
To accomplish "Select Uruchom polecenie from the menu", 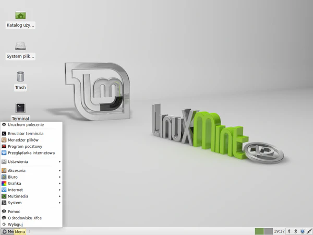I will 26,125.
